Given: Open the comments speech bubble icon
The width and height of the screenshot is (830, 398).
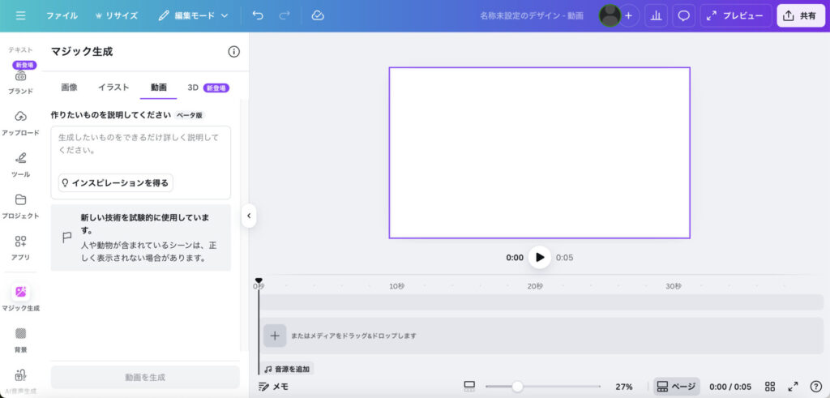Looking at the screenshot, I should click(x=684, y=15).
